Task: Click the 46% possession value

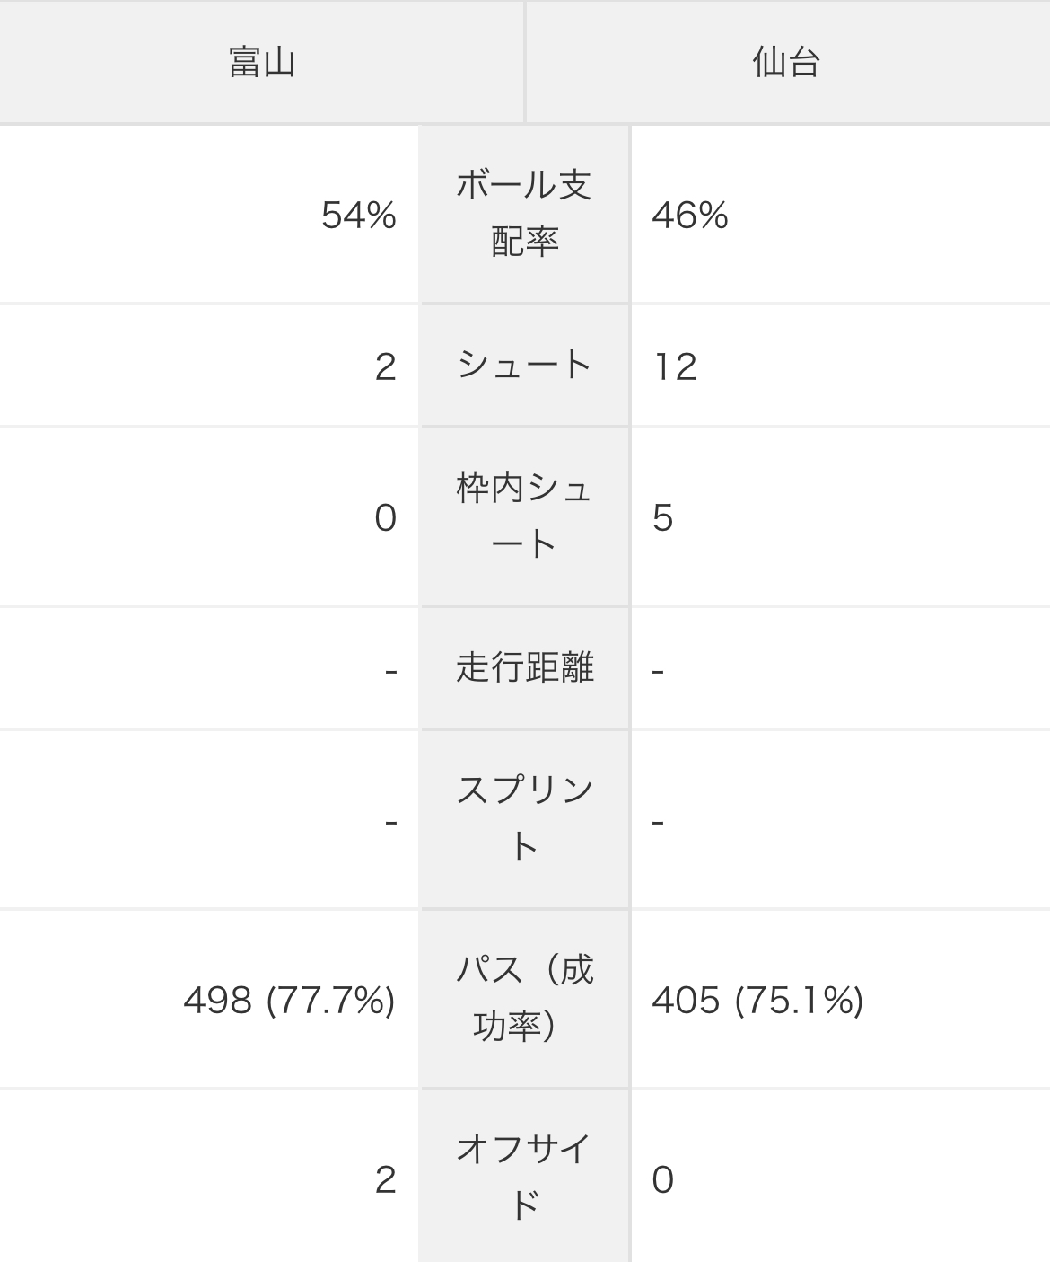Action: [x=690, y=216]
